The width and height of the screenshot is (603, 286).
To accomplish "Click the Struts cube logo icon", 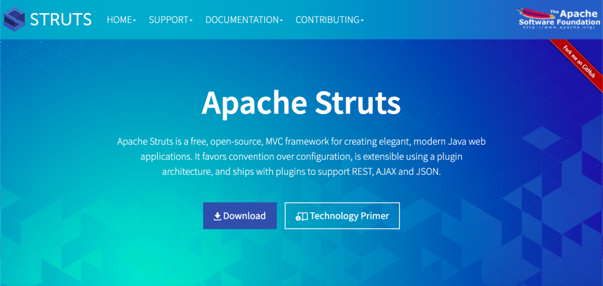I will point(14,19).
